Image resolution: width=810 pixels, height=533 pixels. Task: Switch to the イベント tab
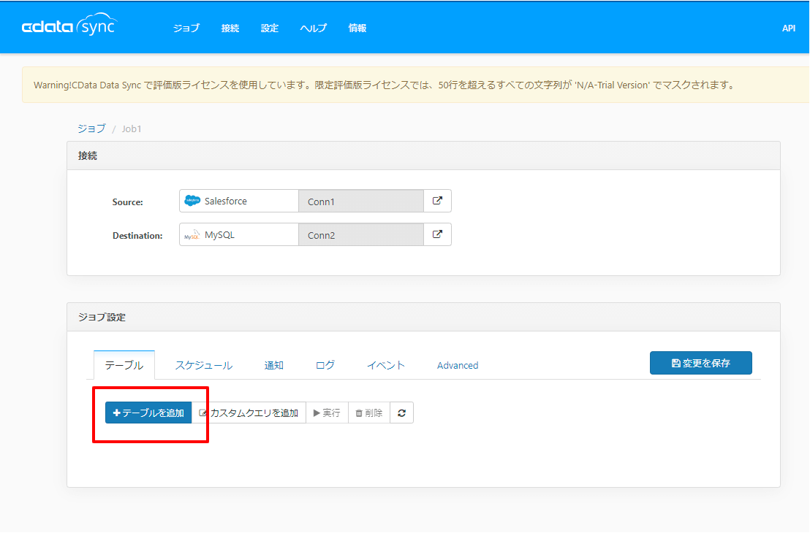click(385, 365)
